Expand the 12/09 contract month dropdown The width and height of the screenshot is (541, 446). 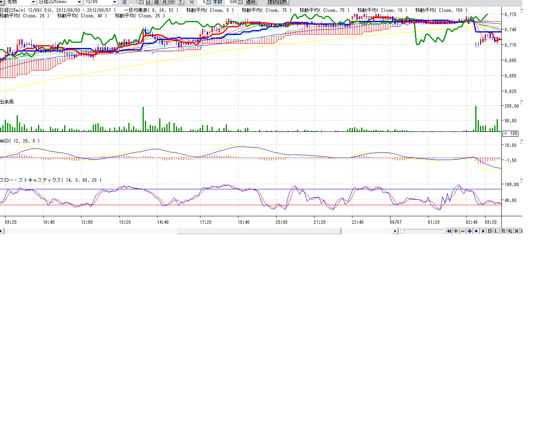tap(114, 2)
